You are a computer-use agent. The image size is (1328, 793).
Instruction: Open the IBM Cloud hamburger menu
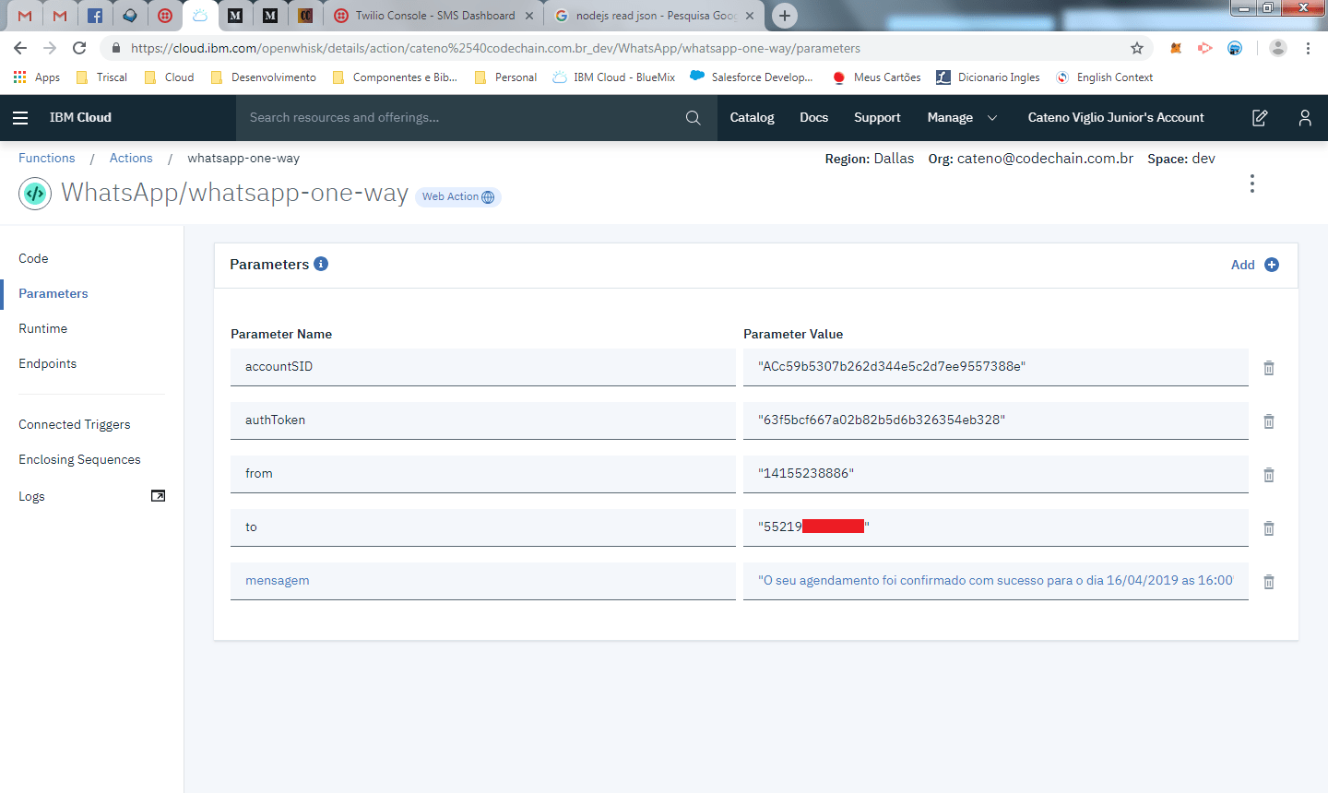click(20, 117)
